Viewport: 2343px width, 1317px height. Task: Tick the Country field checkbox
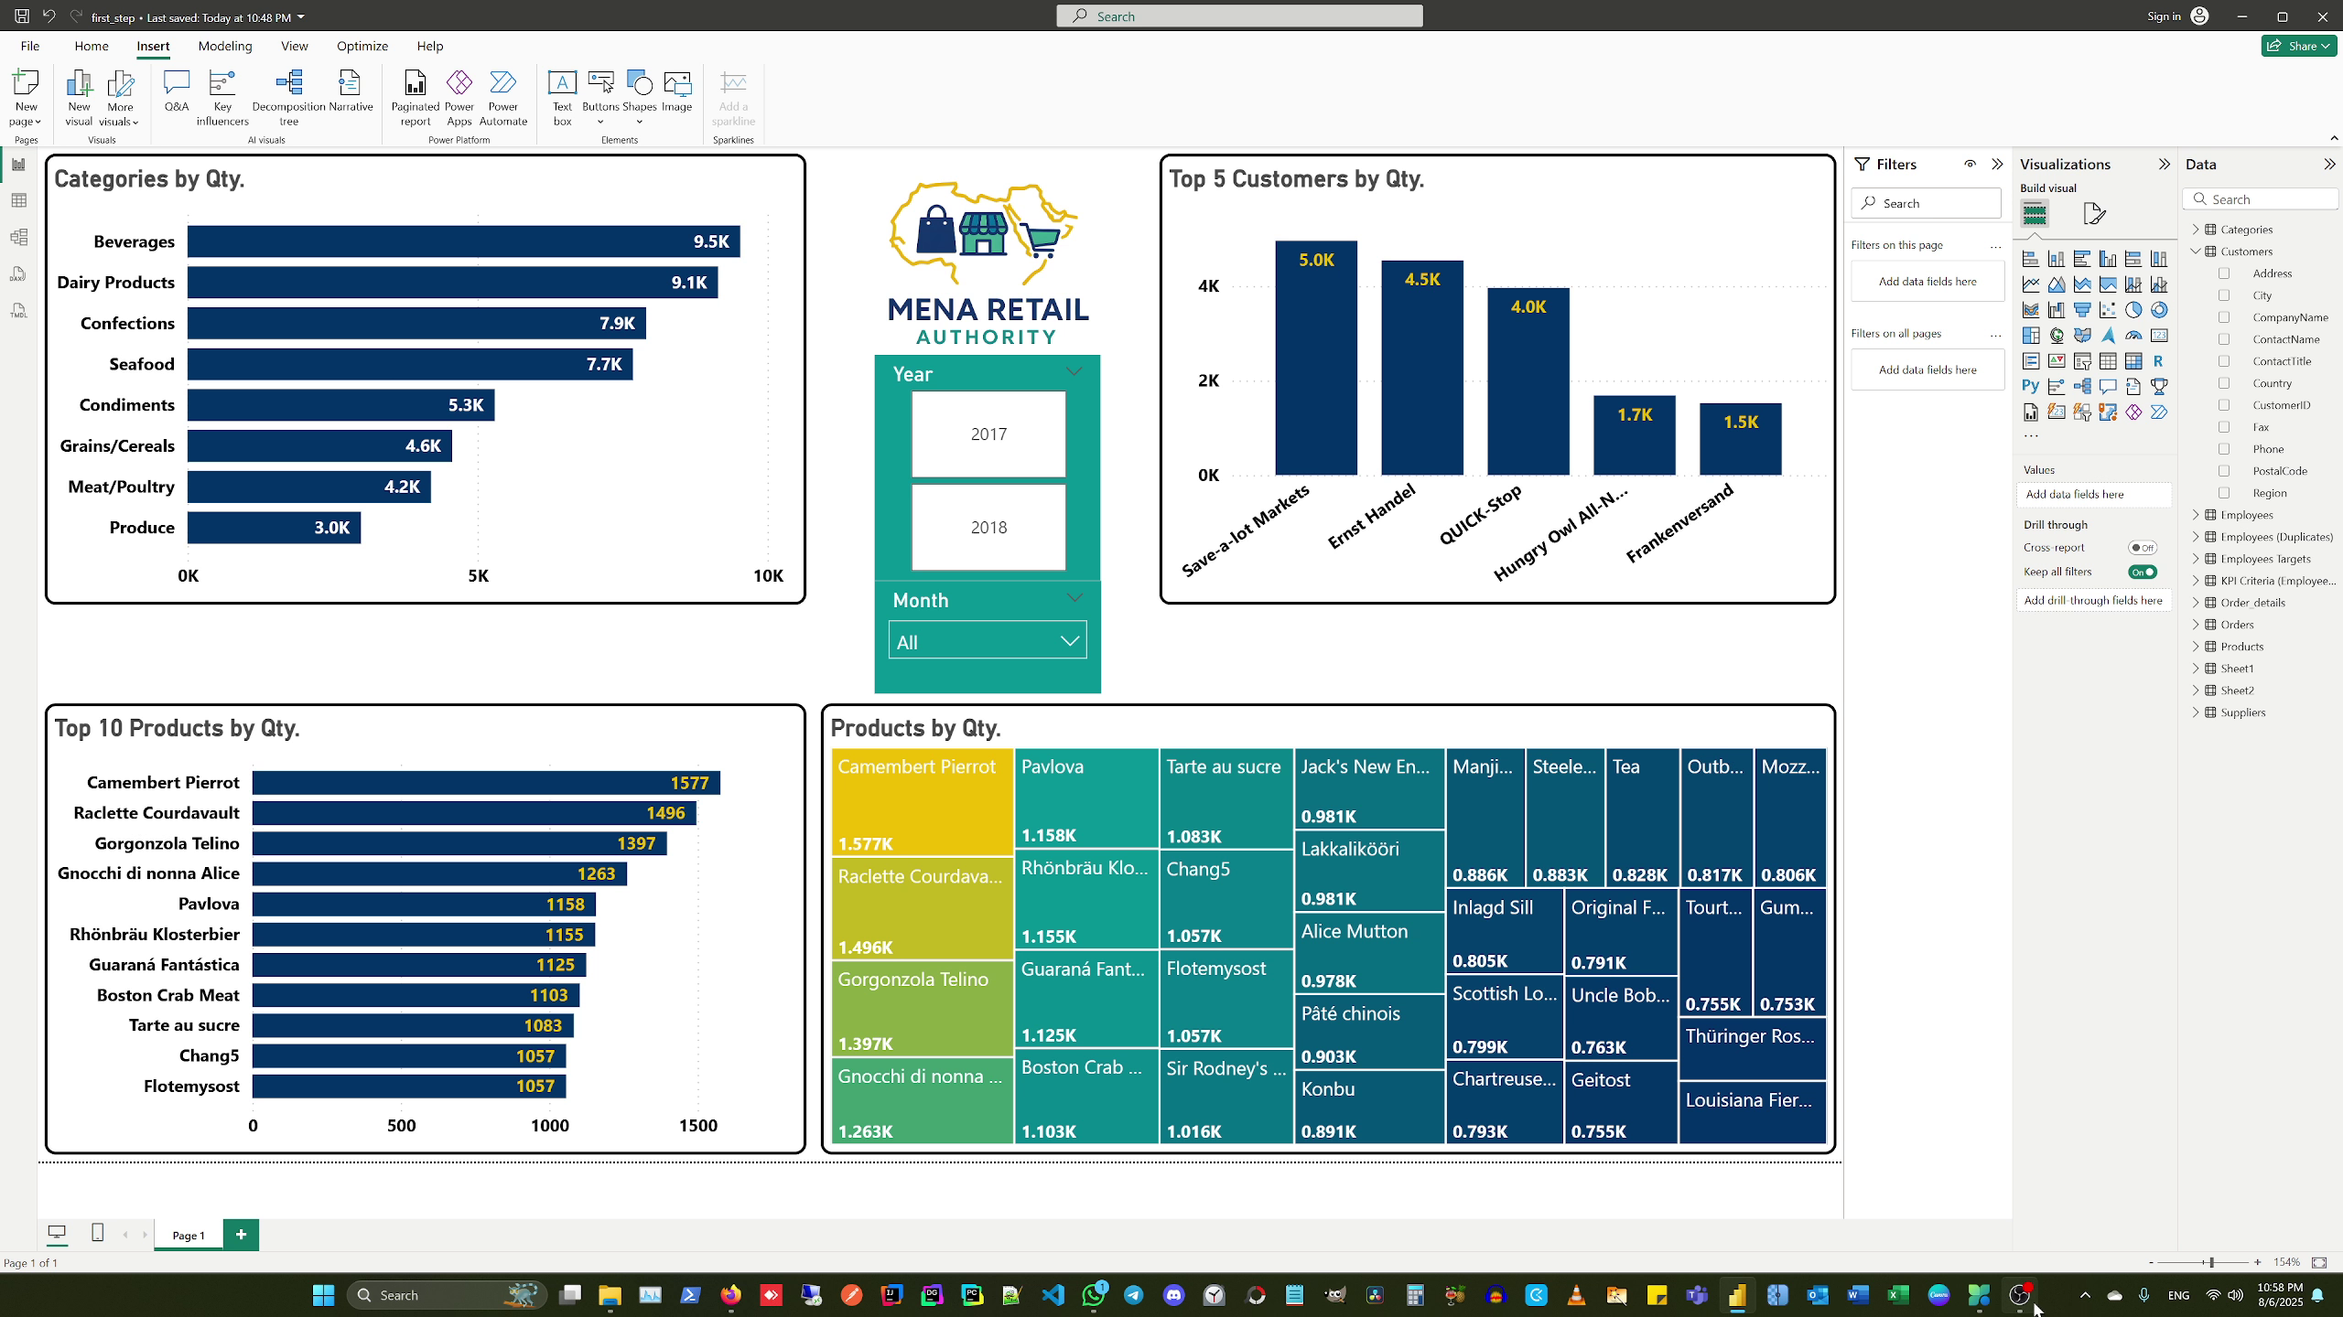pyautogui.click(x=2224, y=383)
